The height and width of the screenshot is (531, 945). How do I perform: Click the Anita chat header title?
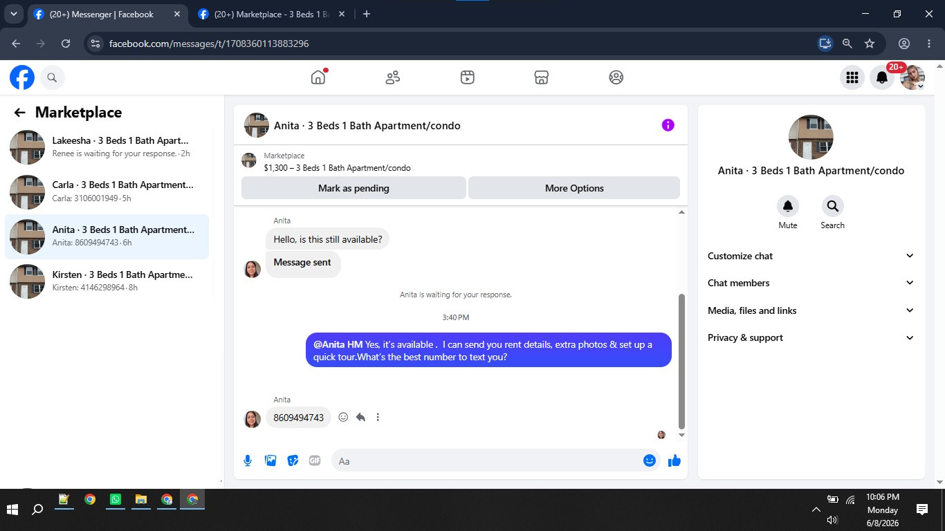point(367,126)
